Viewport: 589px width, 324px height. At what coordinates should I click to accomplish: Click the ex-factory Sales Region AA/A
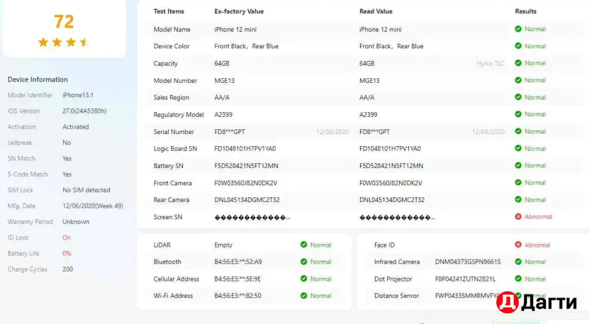[221, 97]
